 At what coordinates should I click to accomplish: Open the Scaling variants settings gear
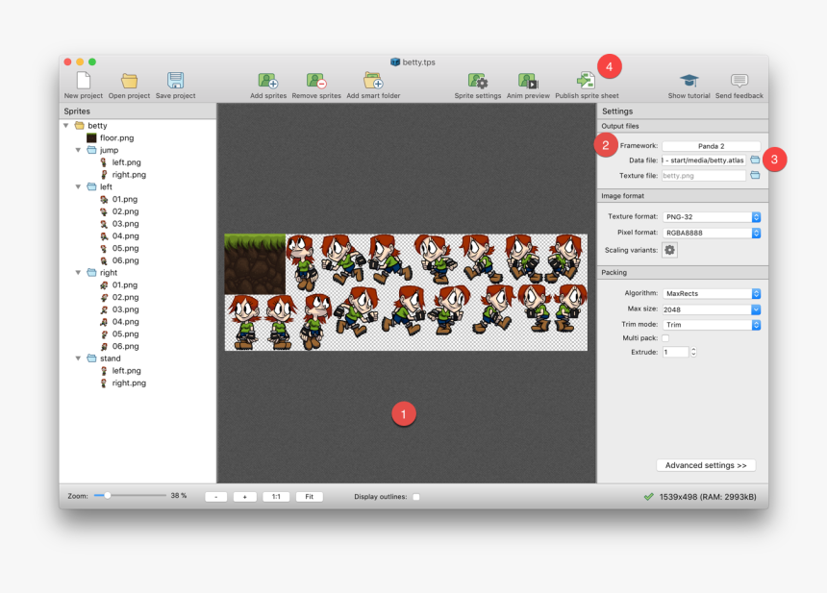point(668,249)
